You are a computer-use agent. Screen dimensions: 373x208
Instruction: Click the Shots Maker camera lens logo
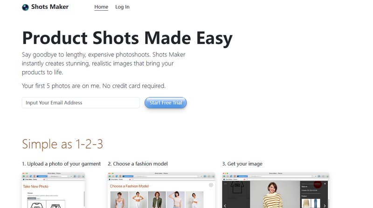(25, 7)
